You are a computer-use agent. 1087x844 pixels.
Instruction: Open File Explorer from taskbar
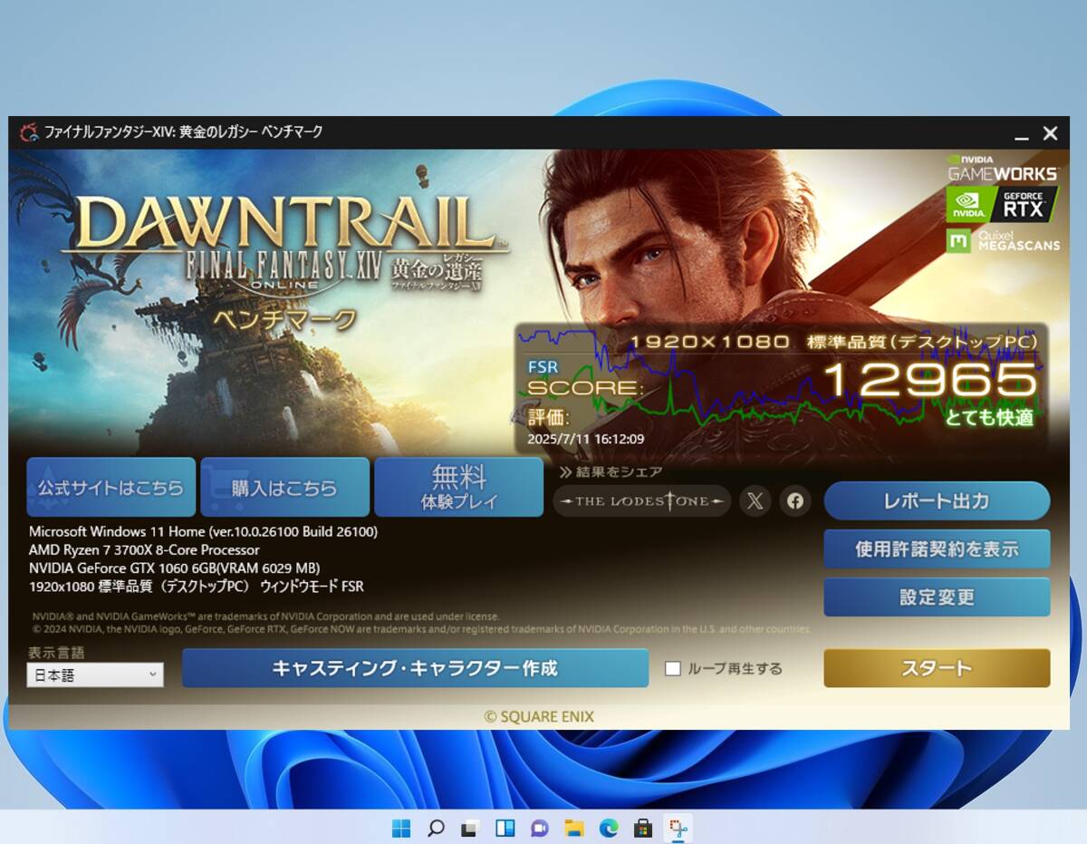coord(573,828)
